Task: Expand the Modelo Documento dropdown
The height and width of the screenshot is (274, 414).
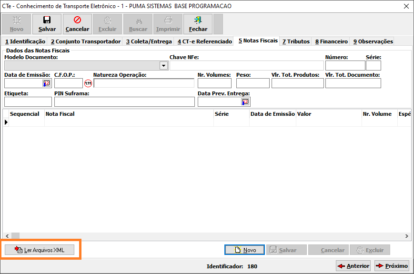Action: pyautogui.click(x=163, y=66)
